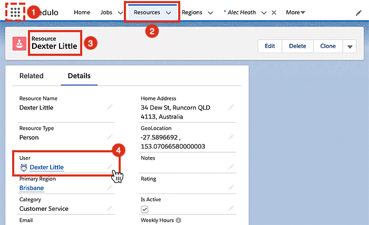Image resolution: width=369 pixels, height=225 pixels.
Task: Expand the Resources tab dropdown chevron
Action: click(x=169, y=12)
